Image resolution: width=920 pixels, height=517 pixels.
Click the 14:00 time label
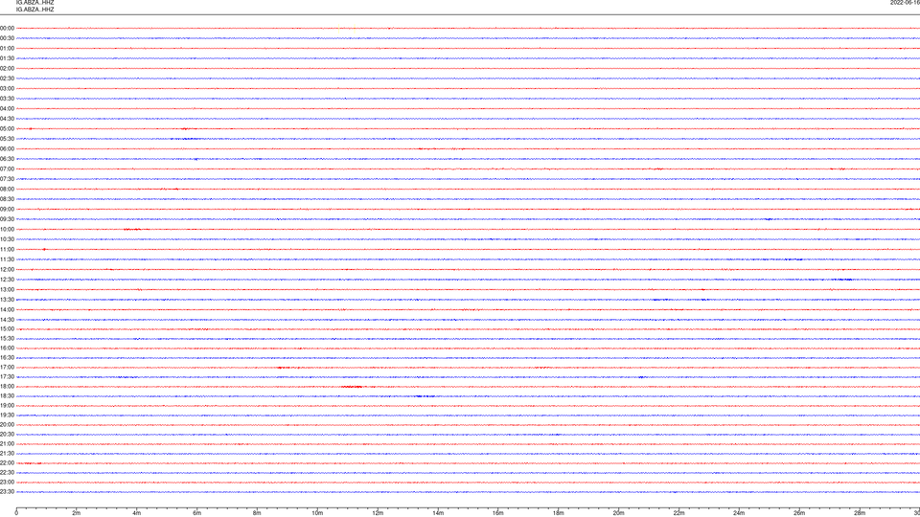click(7, 309)
